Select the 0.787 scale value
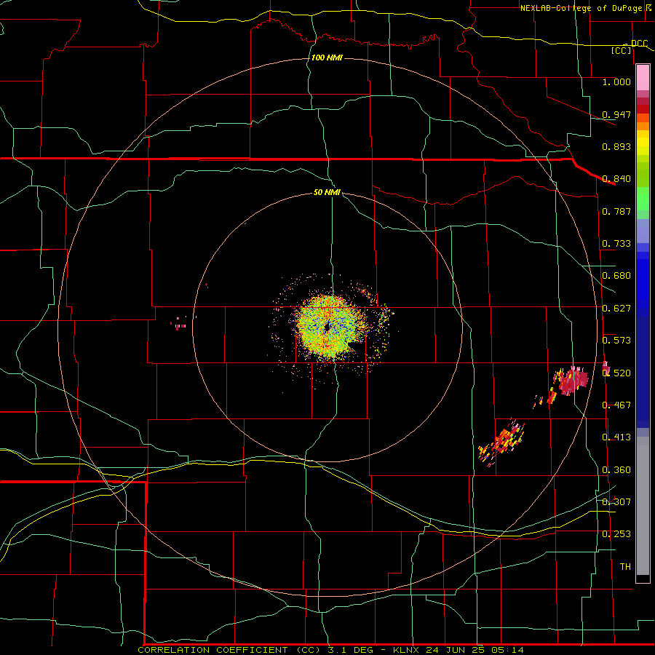This screenshot has height=655, width=655. click(616, 211)
